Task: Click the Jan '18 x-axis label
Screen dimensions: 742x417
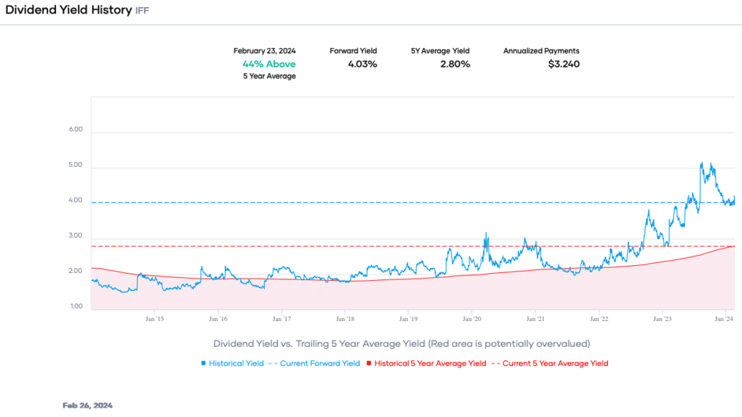Action: (x=345, y=319)
